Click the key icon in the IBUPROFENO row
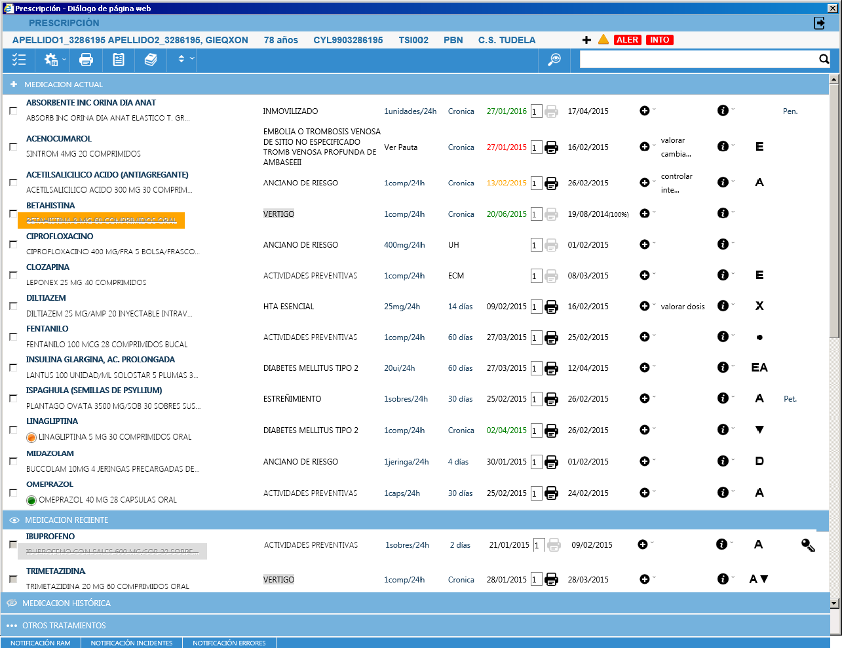842x648 pixels. coord(808,545)
